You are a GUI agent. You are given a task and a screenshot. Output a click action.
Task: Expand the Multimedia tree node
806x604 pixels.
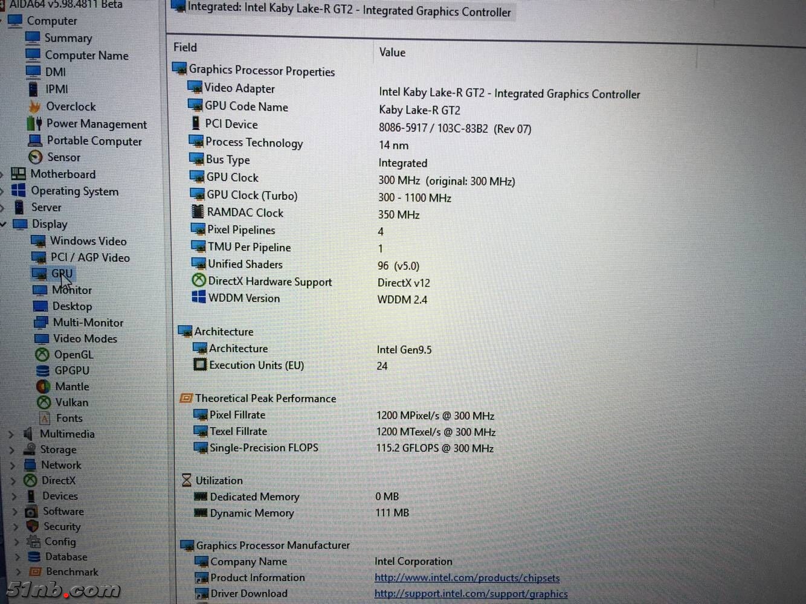point(11,434)
